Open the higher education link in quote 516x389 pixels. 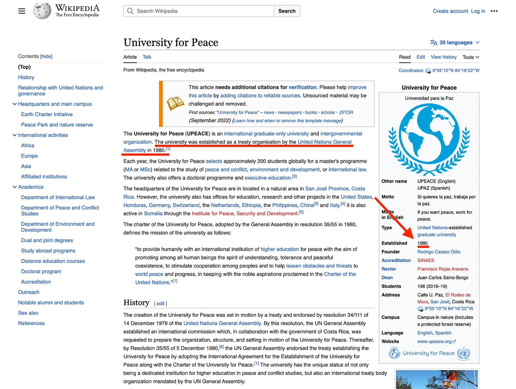(x=280, y=250)
